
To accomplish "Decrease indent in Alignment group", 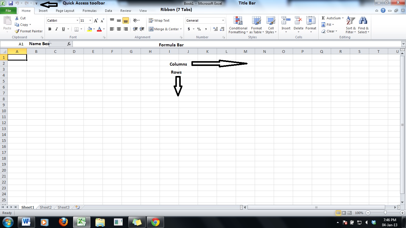I will [135, 29].
